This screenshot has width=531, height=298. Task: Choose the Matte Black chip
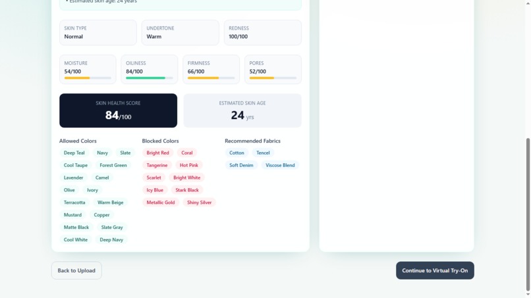tap(76, 228)
